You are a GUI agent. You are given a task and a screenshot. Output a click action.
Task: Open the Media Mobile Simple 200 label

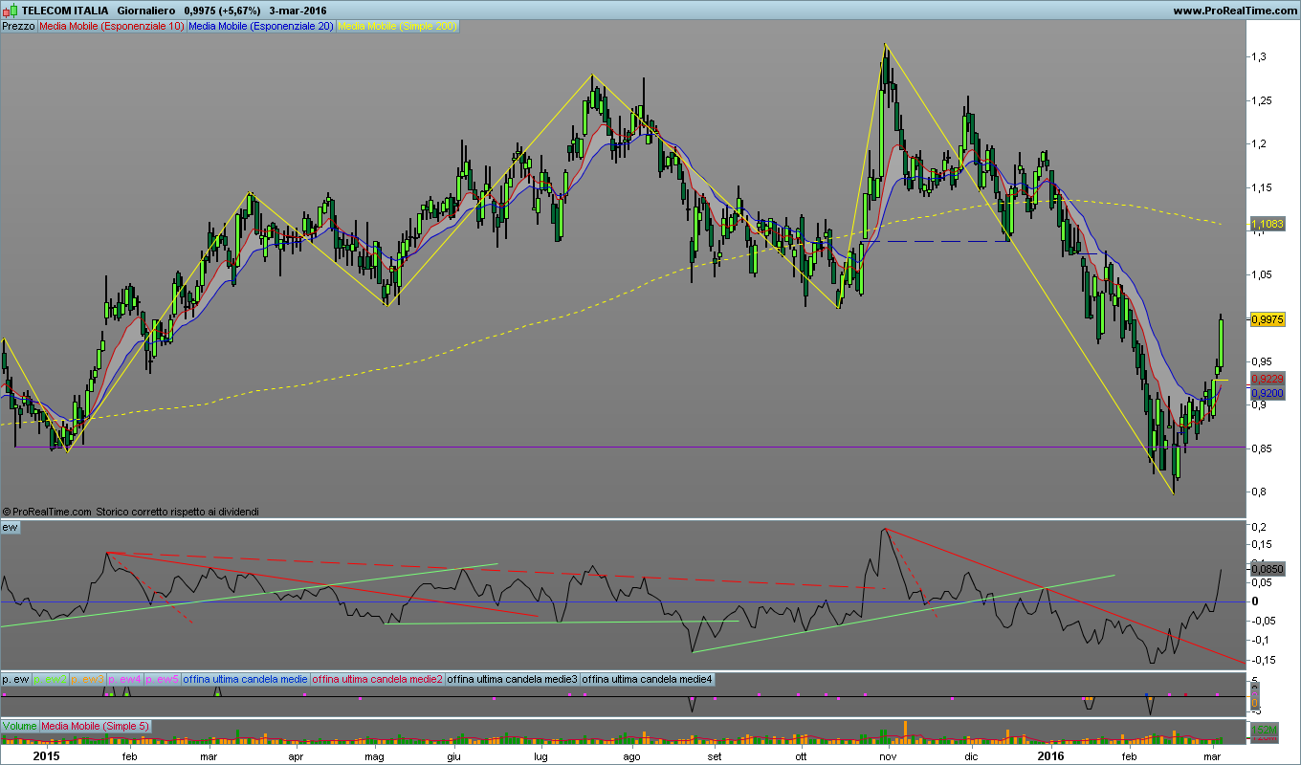[x=397, y=27]
